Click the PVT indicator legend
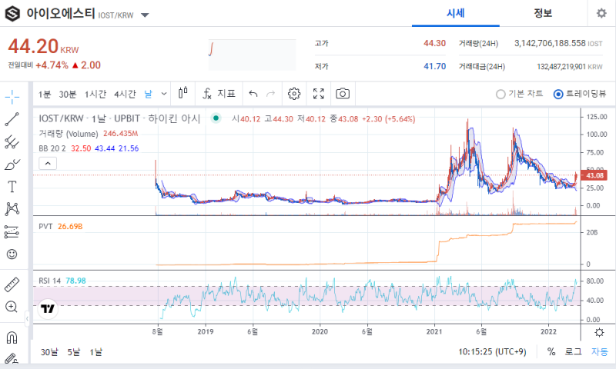 (45, 227)
